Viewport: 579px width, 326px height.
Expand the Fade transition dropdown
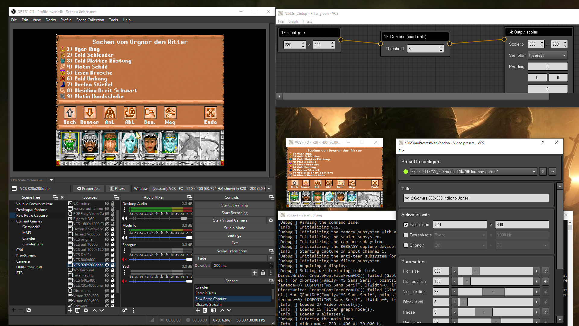click(271, 258)
